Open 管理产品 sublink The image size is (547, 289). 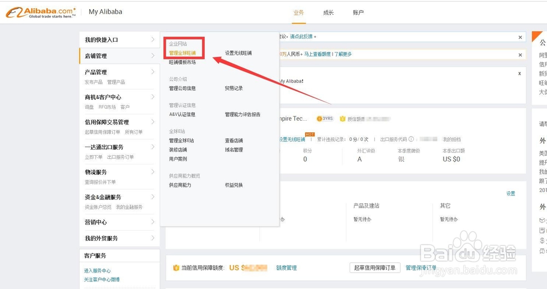[x=116, y=82]
